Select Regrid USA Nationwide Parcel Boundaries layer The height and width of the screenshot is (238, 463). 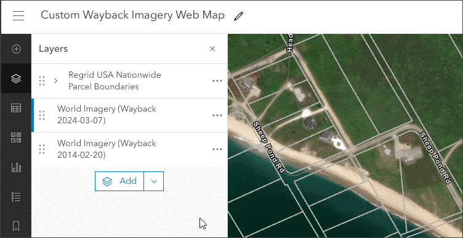click(129, 81)
